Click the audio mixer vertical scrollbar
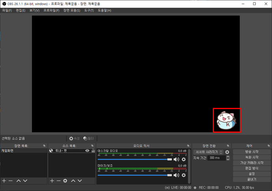Viewport: 272px width, 191px height. tap(189, 166)
